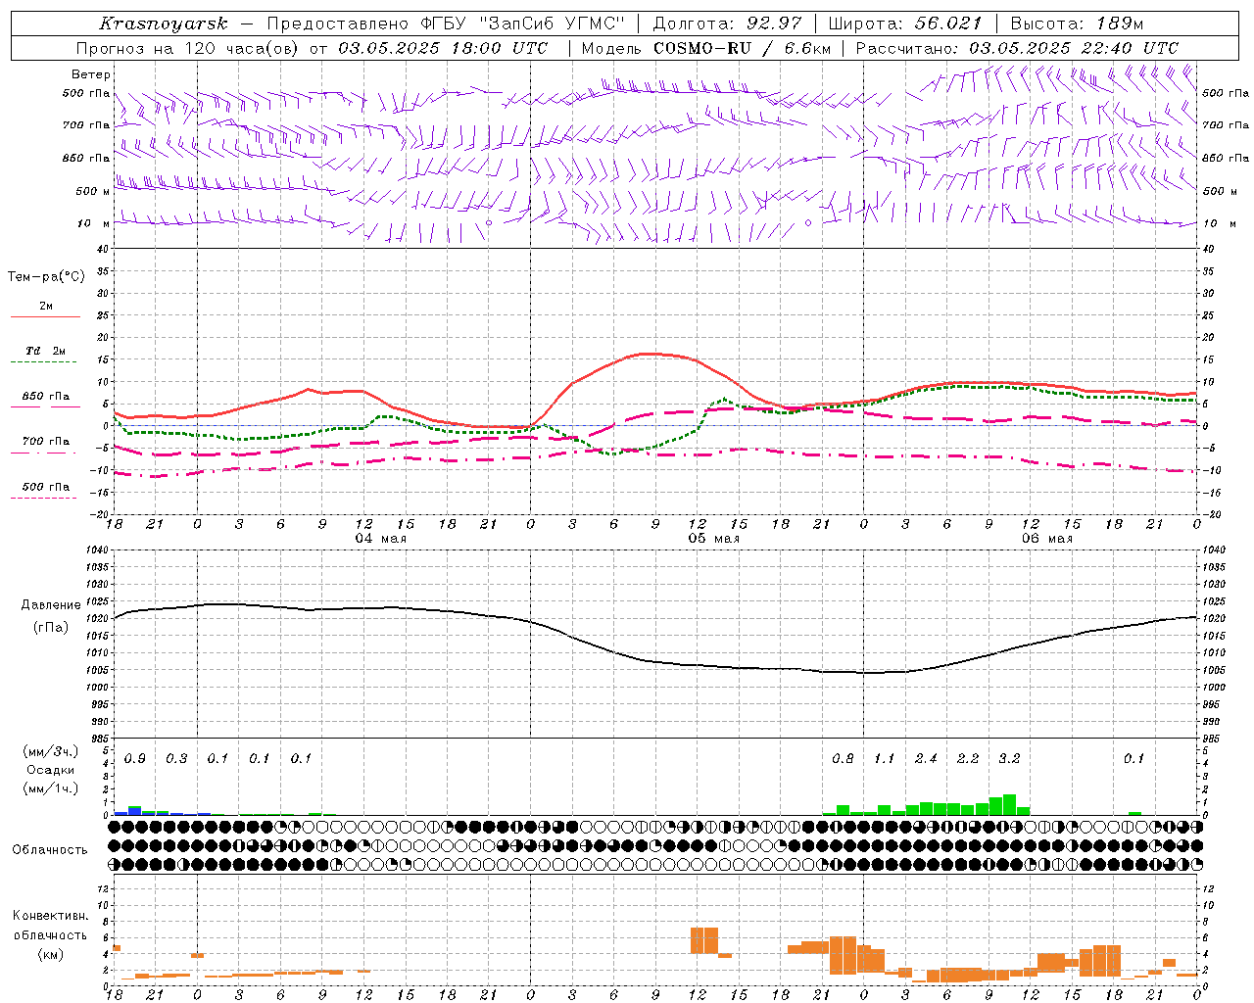Click the "10 м" label right of wind panel
The image size is (1254, 1003).
tap(1220, 223)
